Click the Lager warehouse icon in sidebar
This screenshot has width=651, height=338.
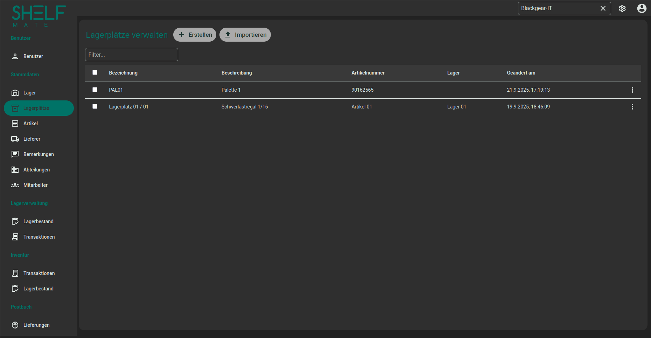tap(15, 93)
